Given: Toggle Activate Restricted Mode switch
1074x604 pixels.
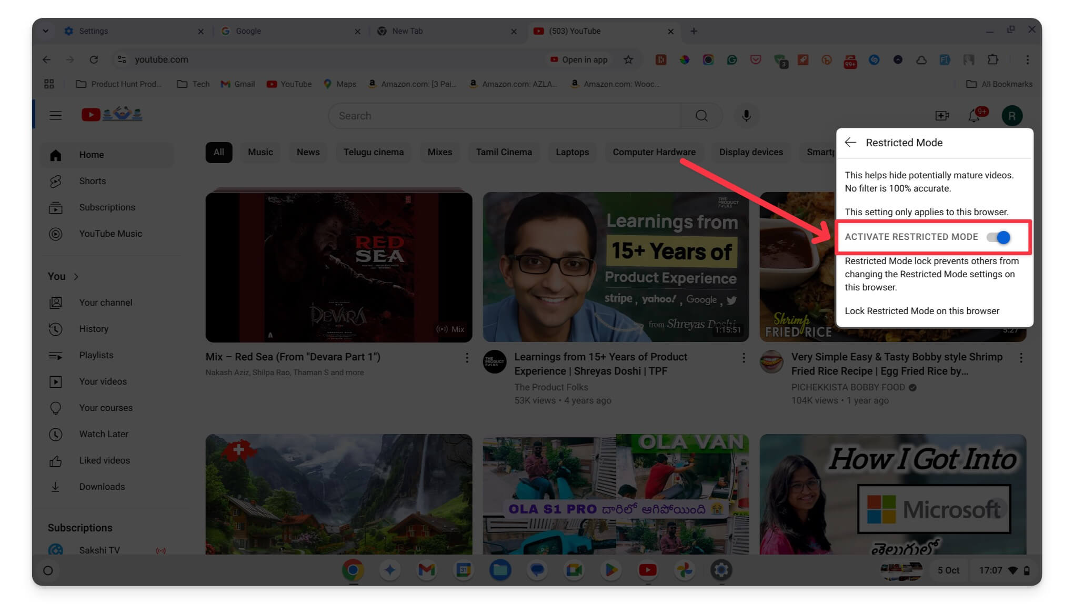Looking at the screenshot, I should 998,237.
